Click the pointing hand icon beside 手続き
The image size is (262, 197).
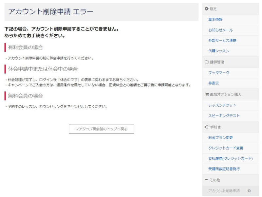tap(207, 127)
